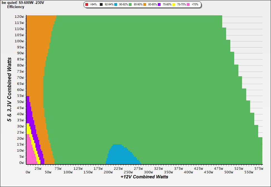Click the green 85-90% legend swatch
Viewport: 271px width, 187px height.
pos(130,5)
